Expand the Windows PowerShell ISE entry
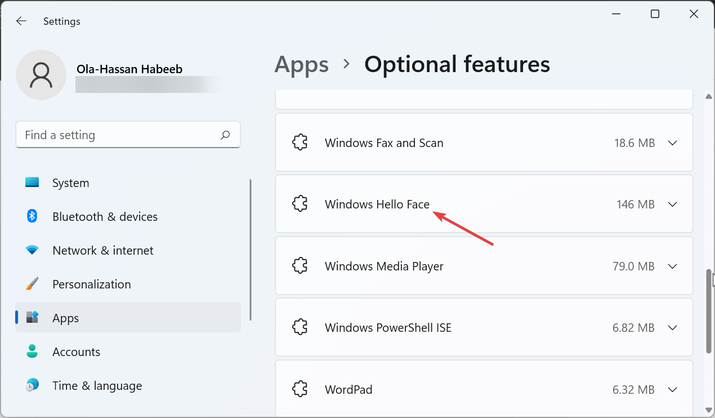The height and width of the screenshot is (418, 715). click(672, 328)
